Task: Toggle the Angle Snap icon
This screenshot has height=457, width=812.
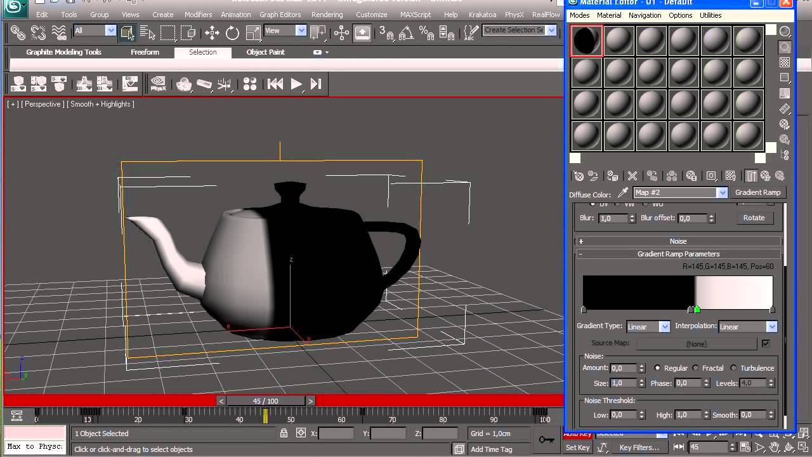Action: (x=406, y=32)
